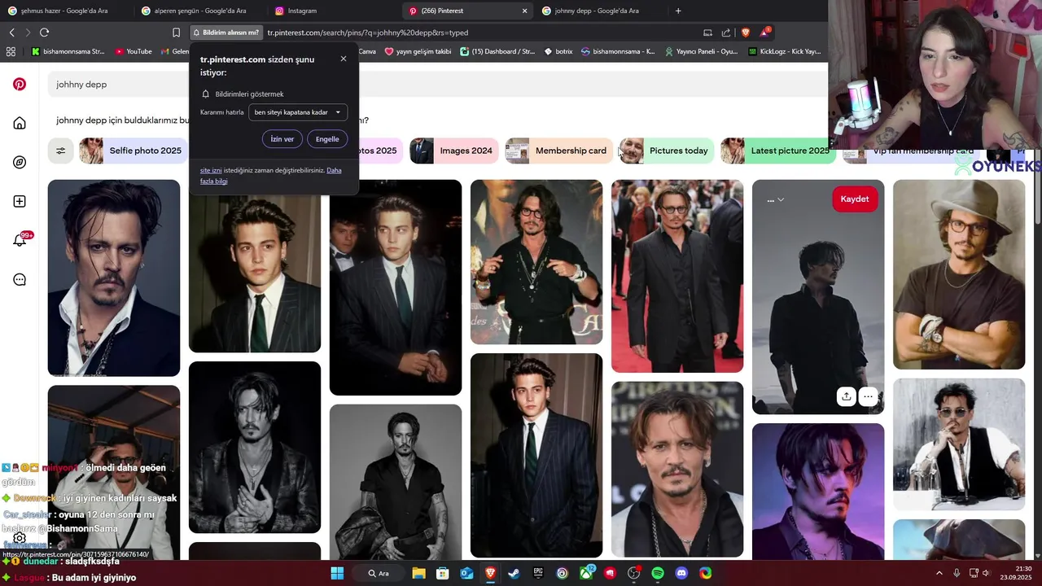Viewport: 1042px width, 586px height.
Task: Open Discord from the taskbar
Action: [681, 573]
